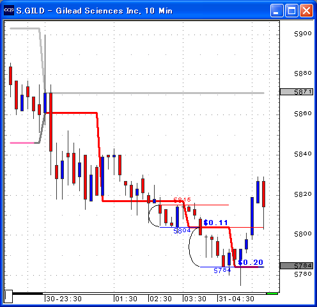Image resolution: width=317 pixels, height=307 pixels.
Task: Click the 5784 price marker on axis
Action: [x=297, y=265]
